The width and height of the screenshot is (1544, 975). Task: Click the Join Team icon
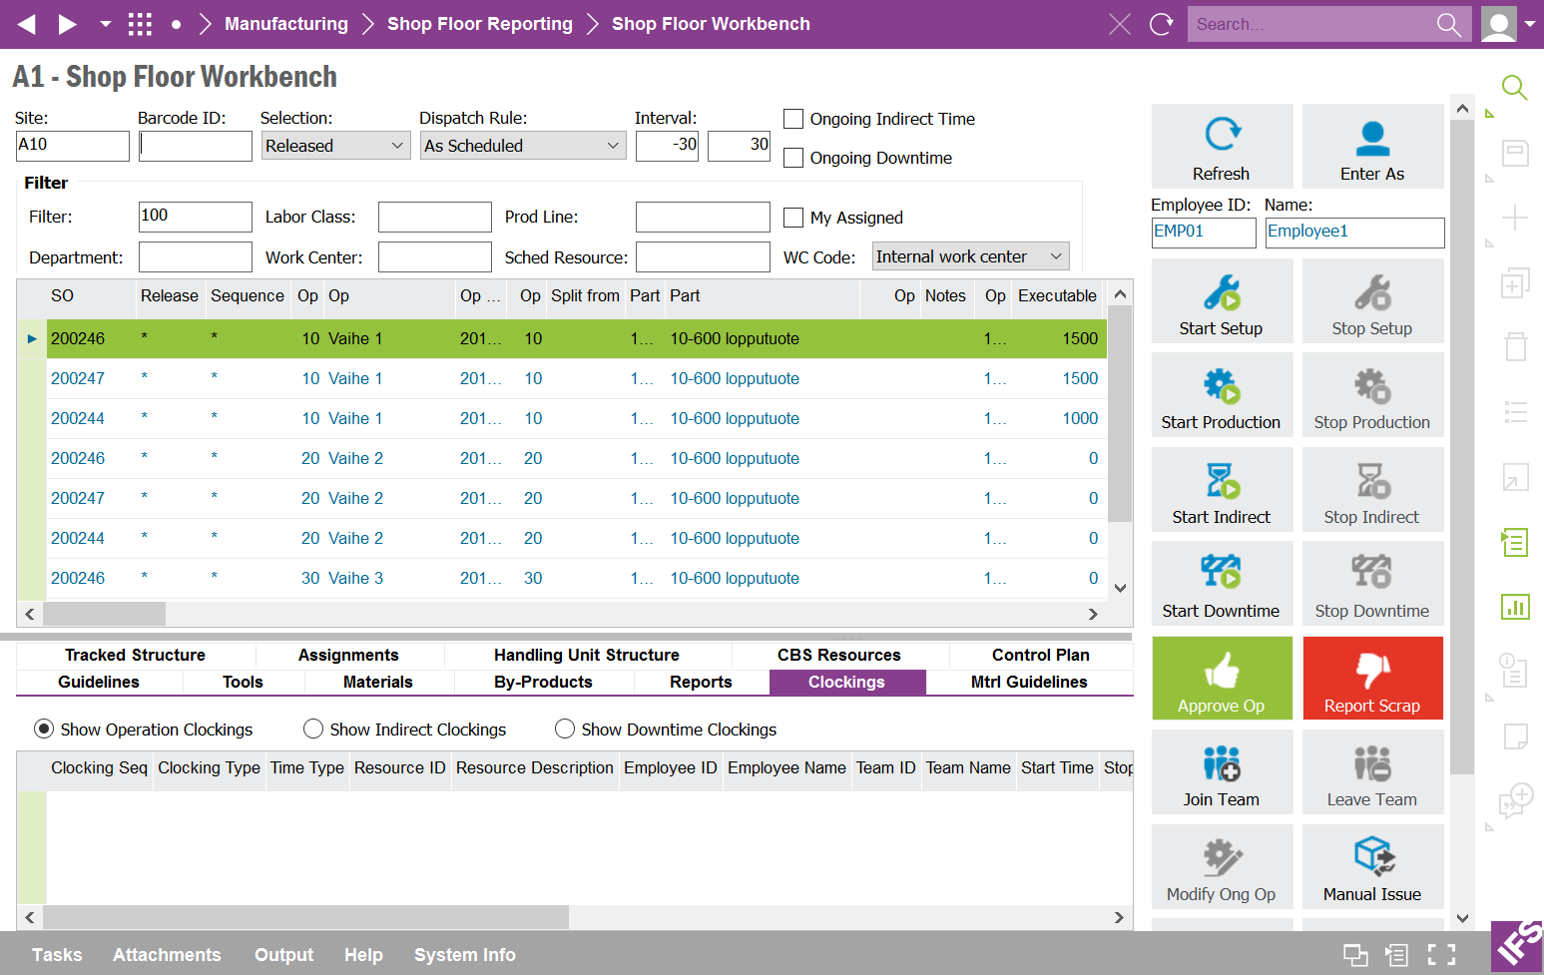[x=1222, y=763]
